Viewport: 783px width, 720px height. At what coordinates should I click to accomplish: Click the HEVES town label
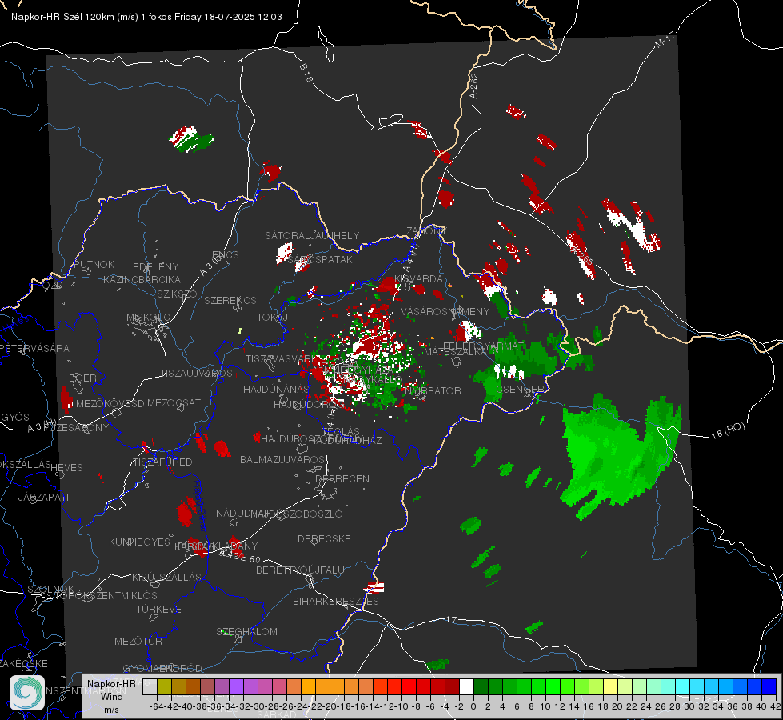pos(66,468)
